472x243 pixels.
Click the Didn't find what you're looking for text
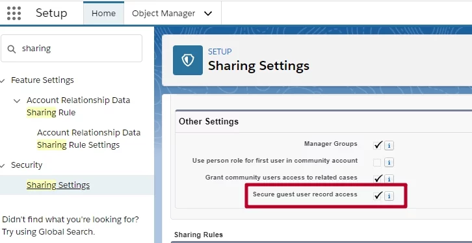click(x=70, y=219)
